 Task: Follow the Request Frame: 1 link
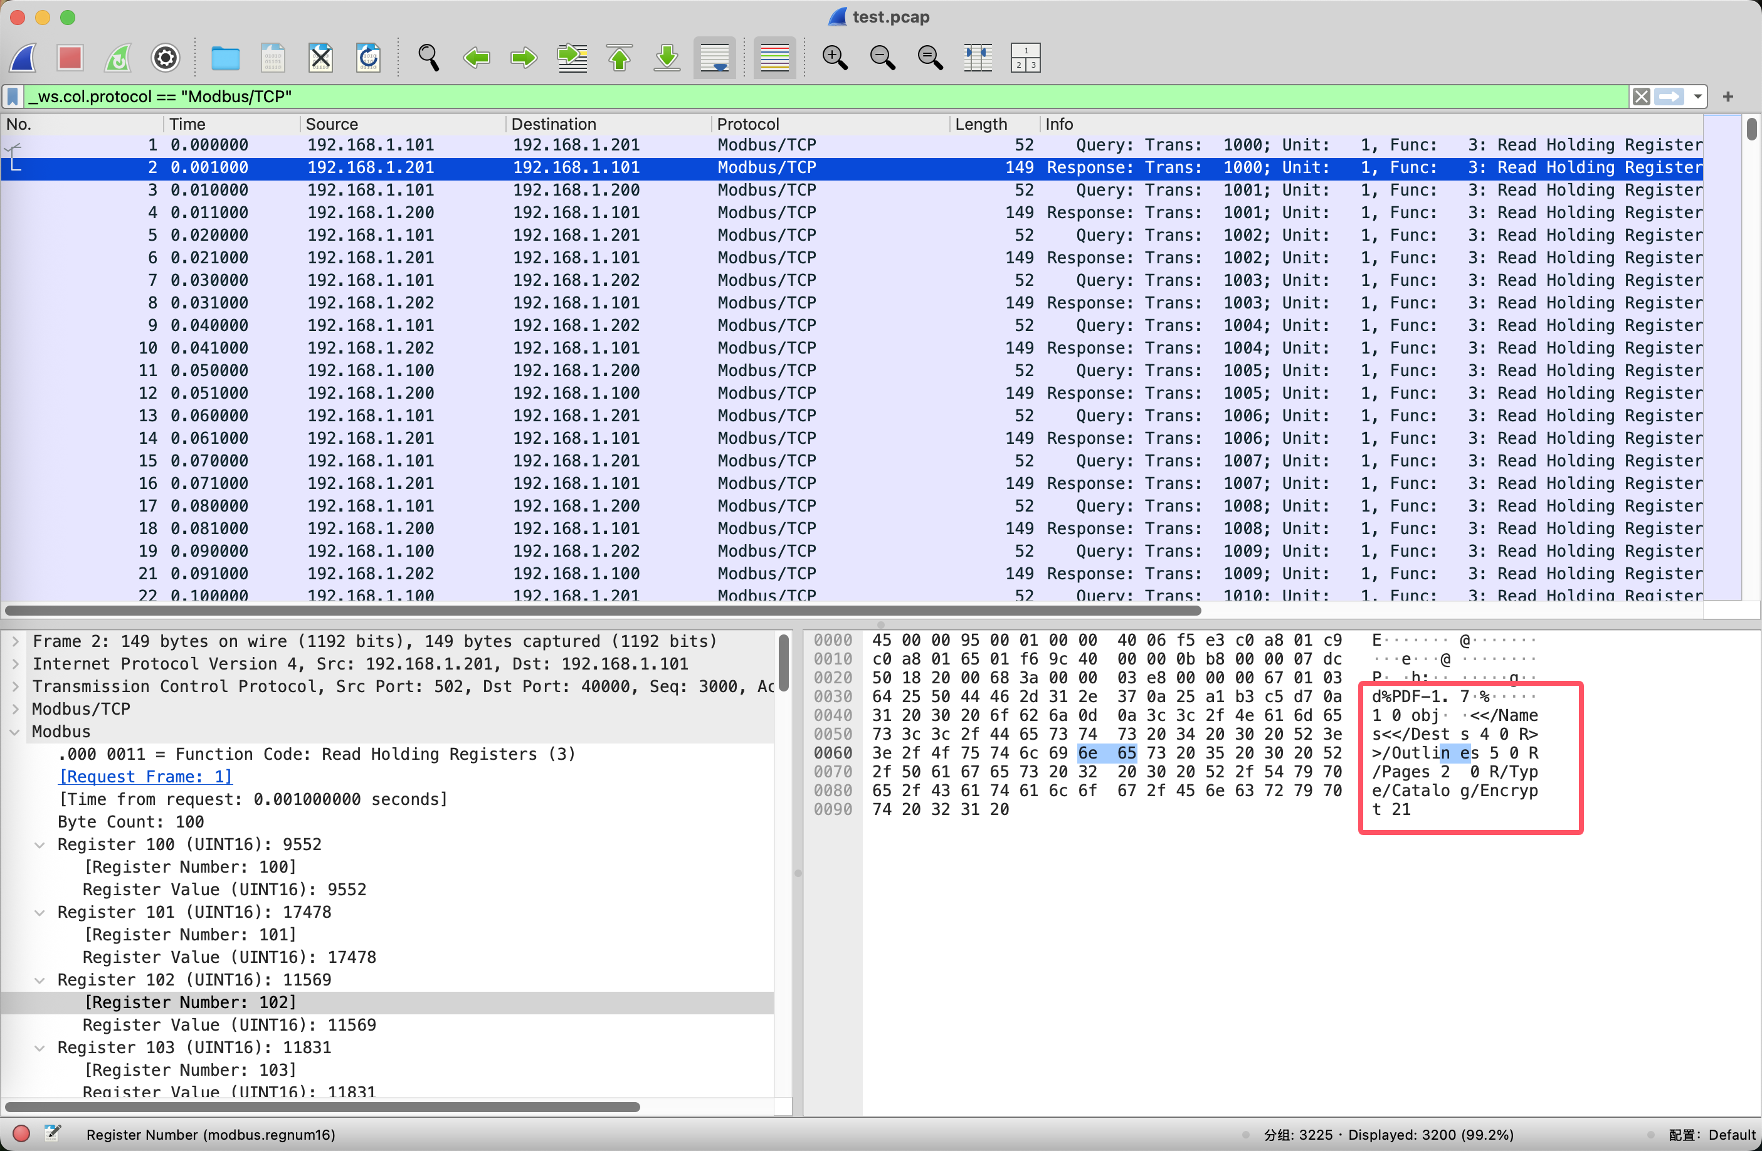coord(145,777)
